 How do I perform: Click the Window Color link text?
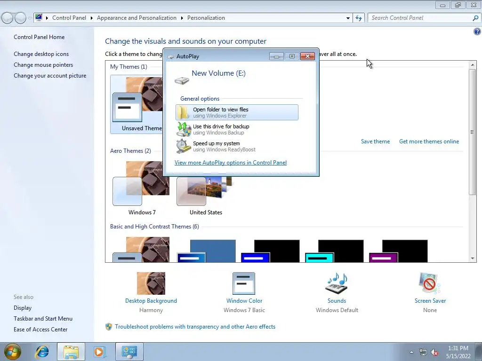244,301
